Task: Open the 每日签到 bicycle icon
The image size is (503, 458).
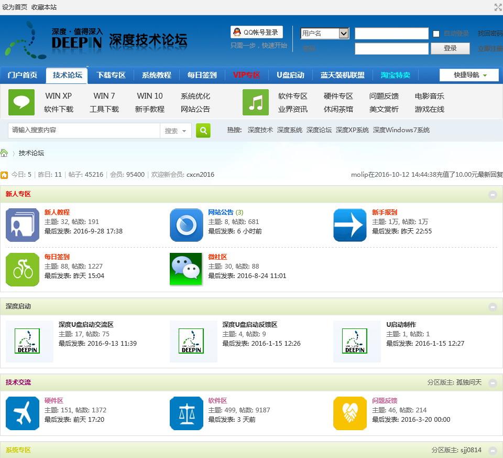Action: coord(23,270)
